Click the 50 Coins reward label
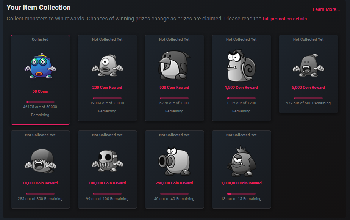The height and width of the screenshot is (220, 350). [40, 91]
